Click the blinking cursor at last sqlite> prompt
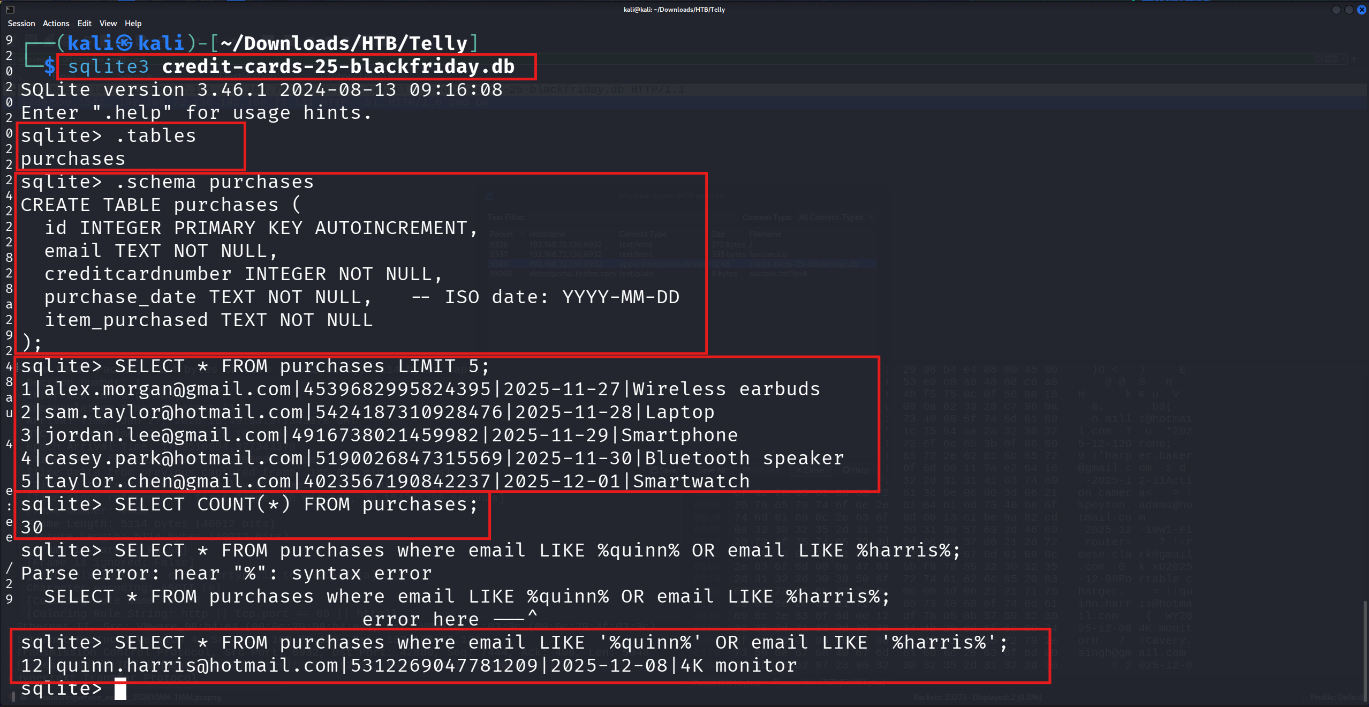The width and height of the screenshot is (1369, 707). click(120, 689)
